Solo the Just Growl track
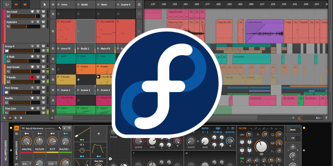 tap(38, 67)
